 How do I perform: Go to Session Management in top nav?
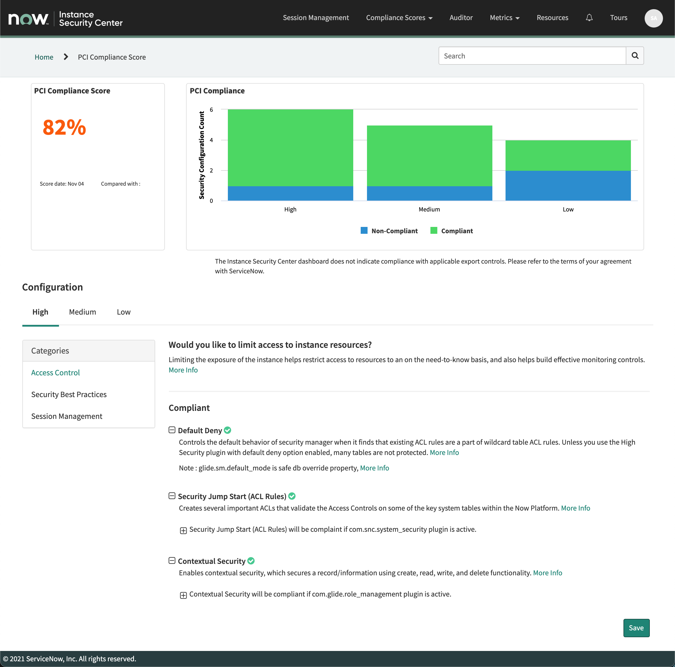click(x=316, y=17)
